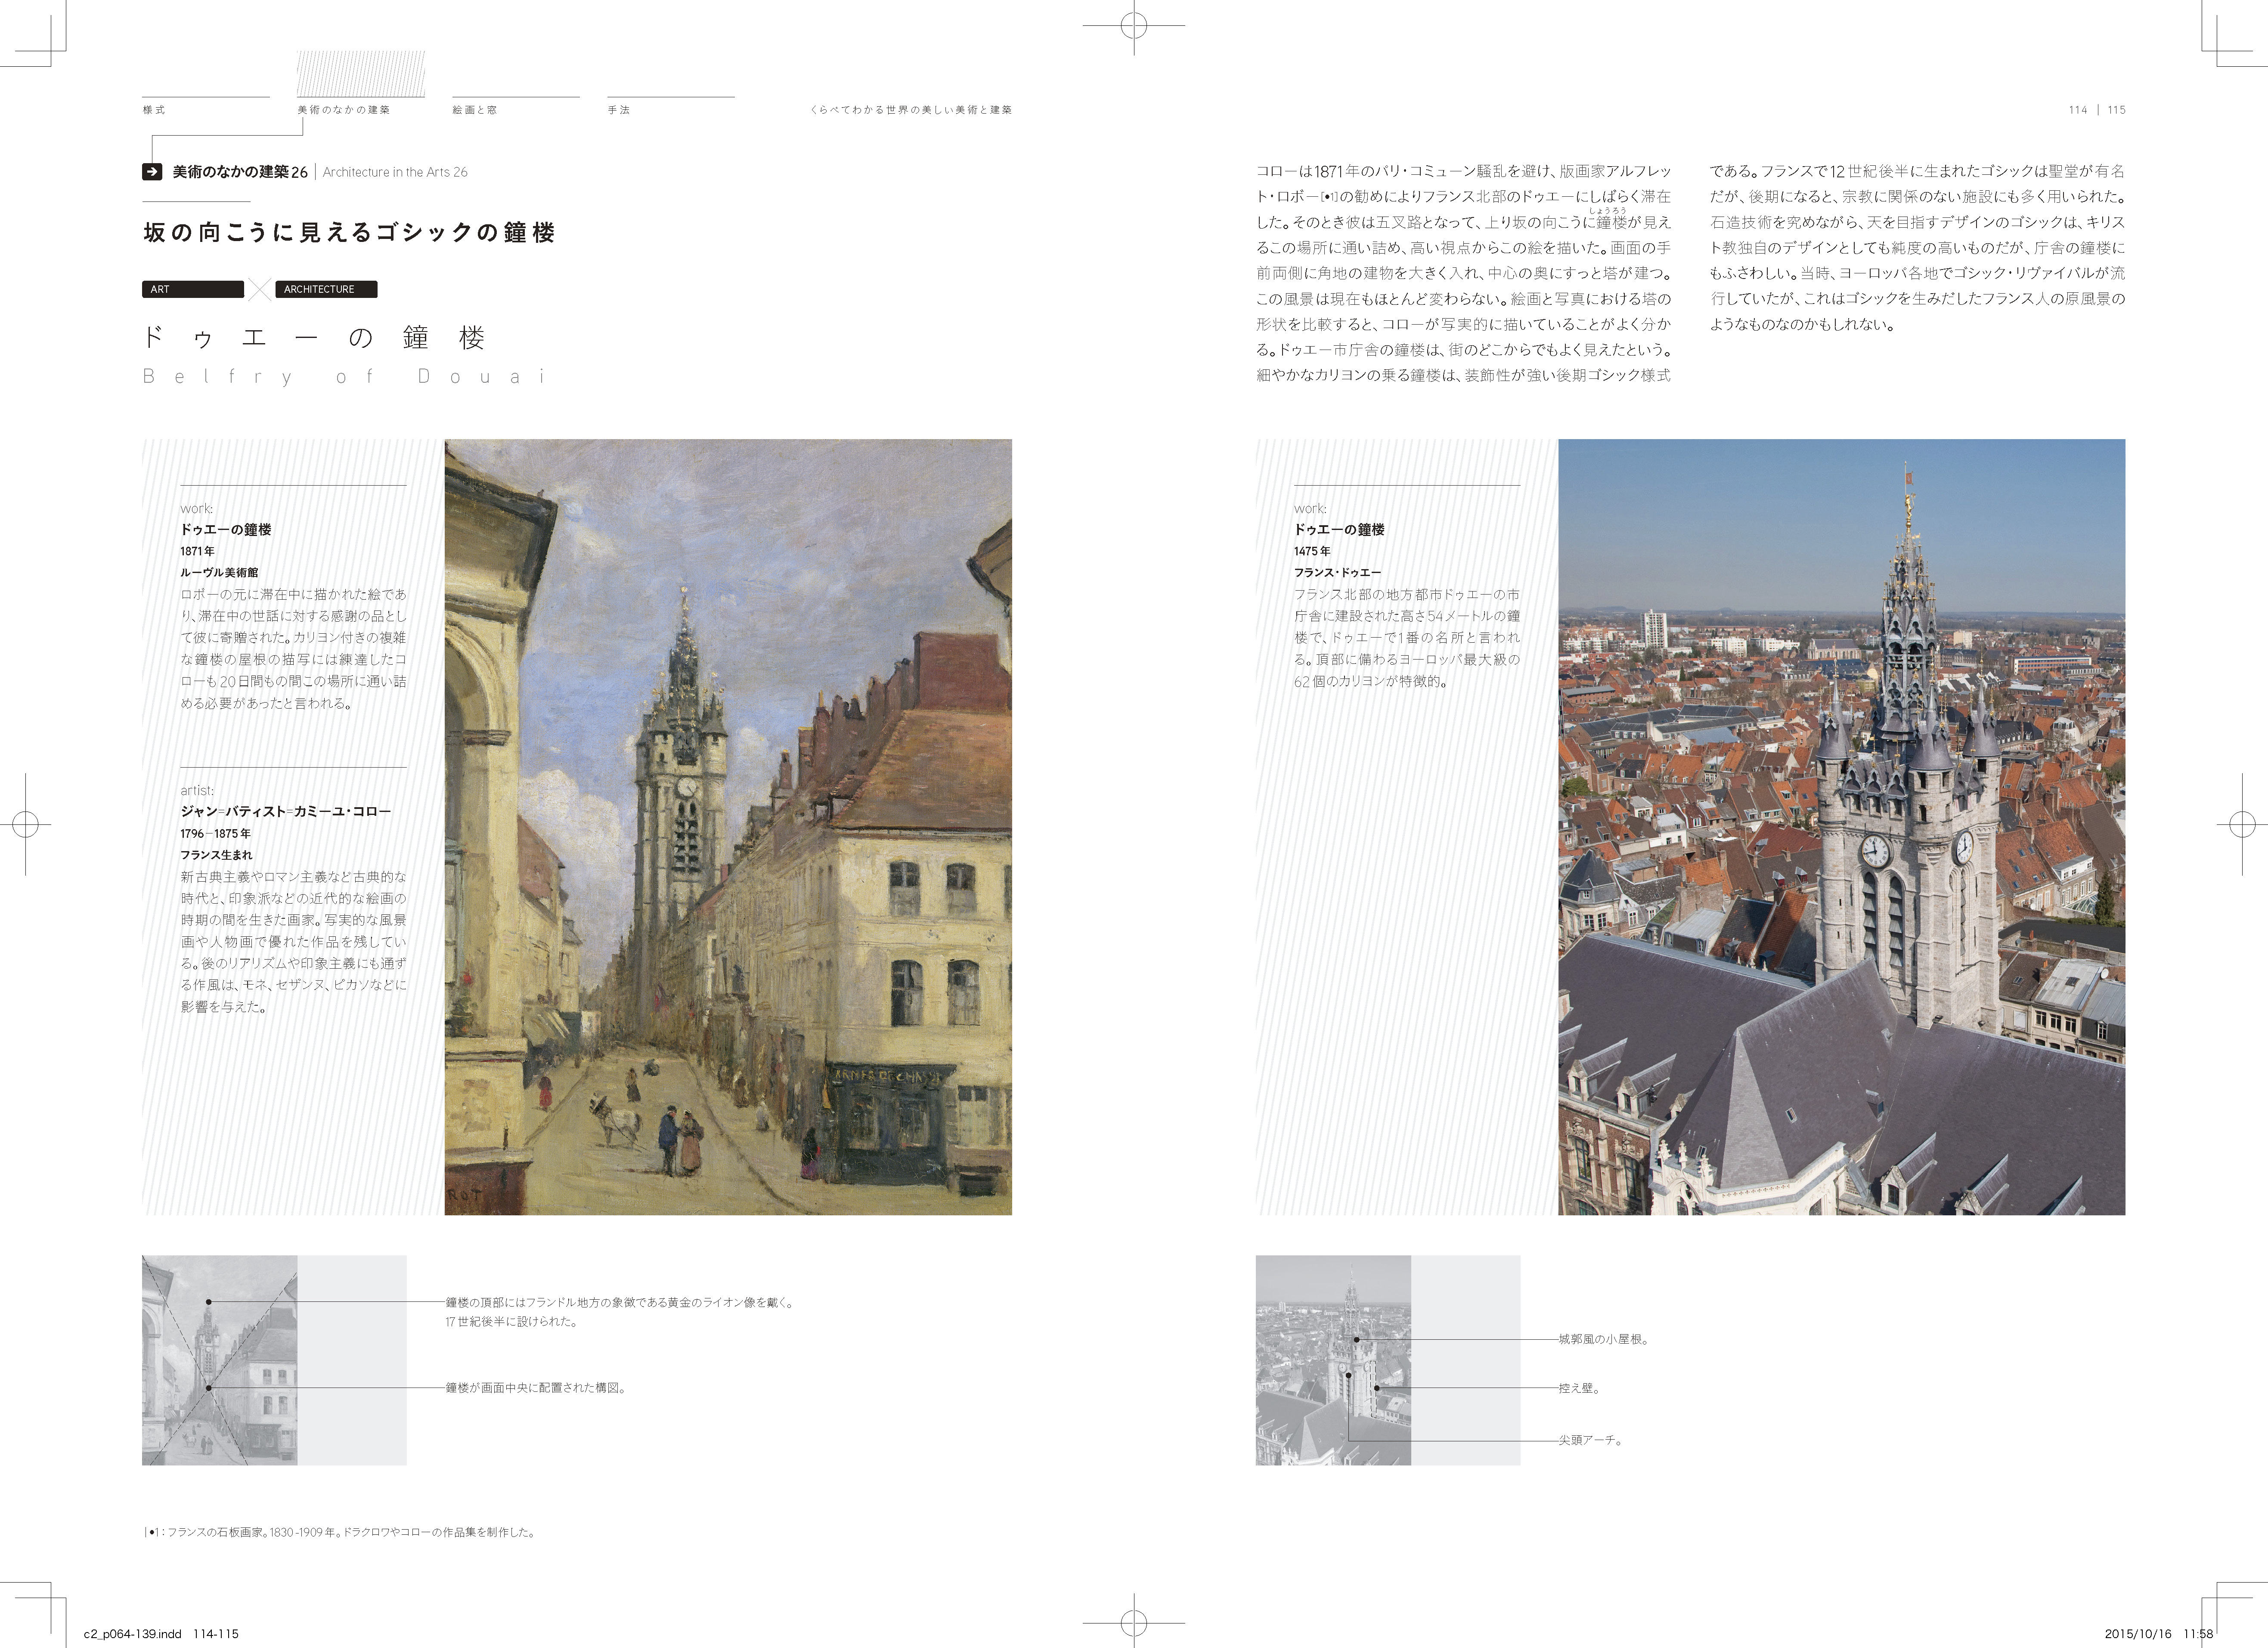
Task: Click the footnote about the French lithographer
Action: pyautogui.click(x=341, y=1532)
